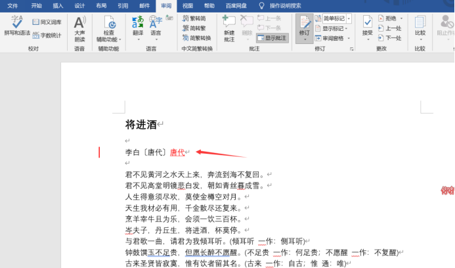Switch to the 邮件 tab
Image resolution: width=455 pixels, height=268 pixels.
[144, 5]
